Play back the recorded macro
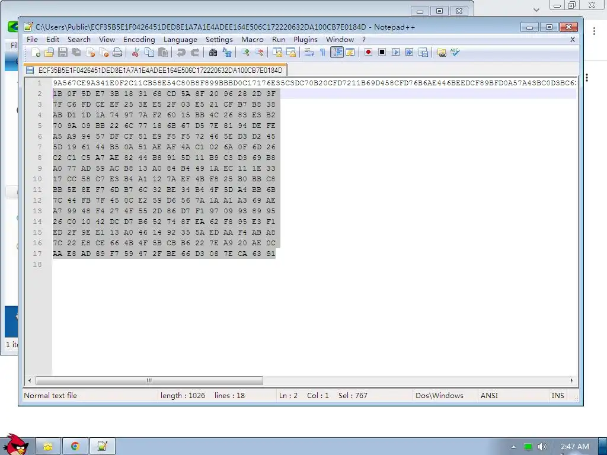The width and height of the screenshot is (607, 455). point(395,52)
